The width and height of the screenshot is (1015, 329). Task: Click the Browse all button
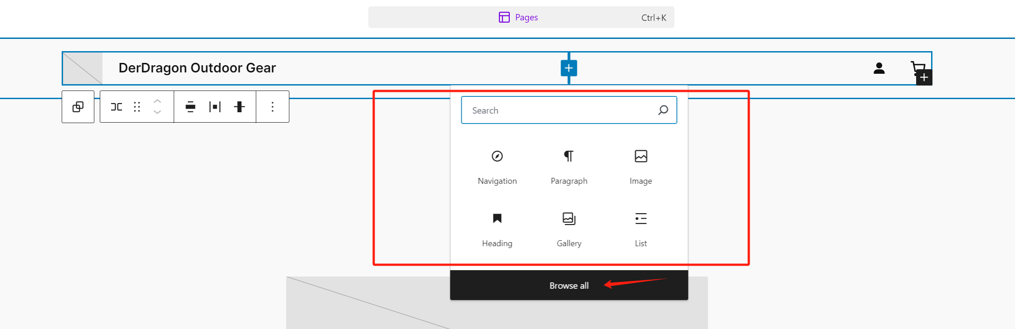[x=569, y=286]
